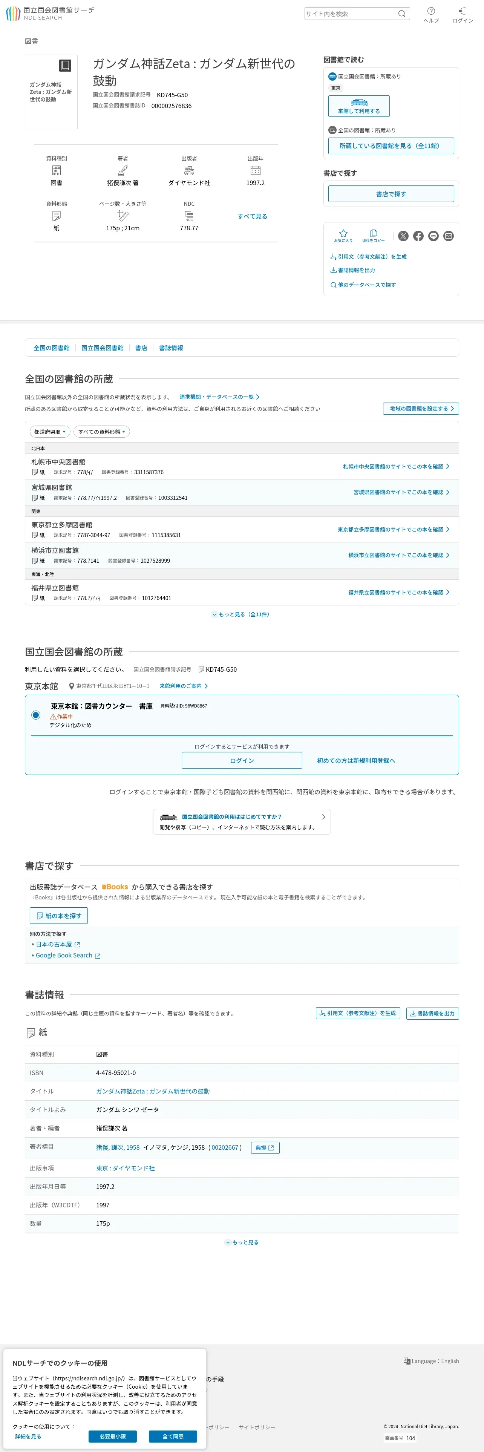
Task: Open the Help (ヘルプ) icon
Action: click(x=431, y=15)
